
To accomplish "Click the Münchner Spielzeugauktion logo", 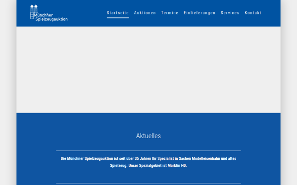I will click(x=49, y=13).
